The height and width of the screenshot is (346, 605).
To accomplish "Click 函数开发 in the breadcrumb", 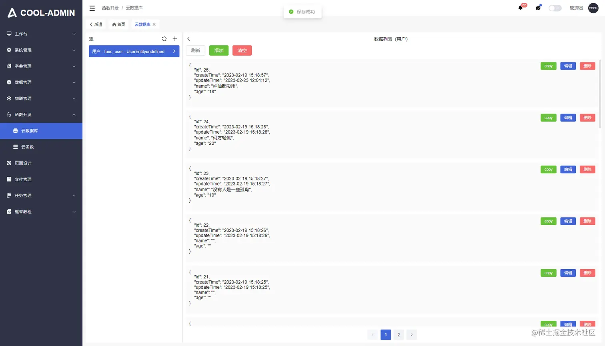I will tap(110, 8).
